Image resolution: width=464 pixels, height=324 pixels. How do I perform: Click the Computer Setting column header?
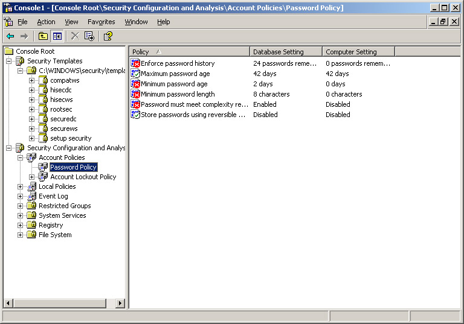click(358, 52)
